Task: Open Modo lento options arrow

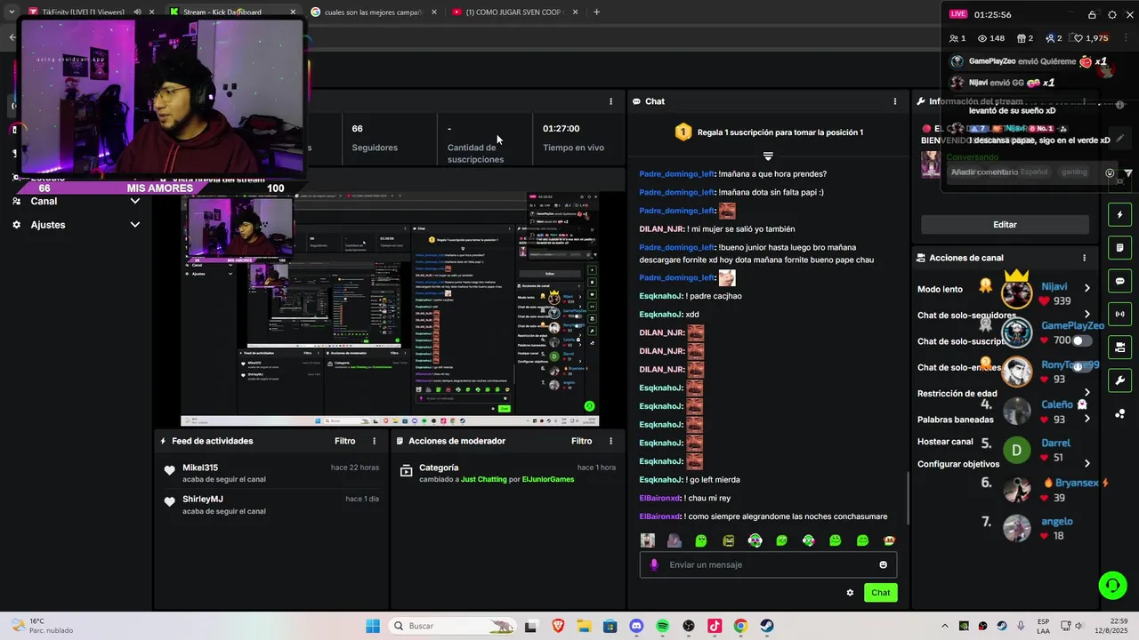Action: (x=1086, y=288)
